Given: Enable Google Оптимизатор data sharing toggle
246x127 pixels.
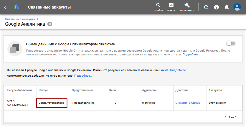Looking at the screenshot, I should (x=231, y=43).
